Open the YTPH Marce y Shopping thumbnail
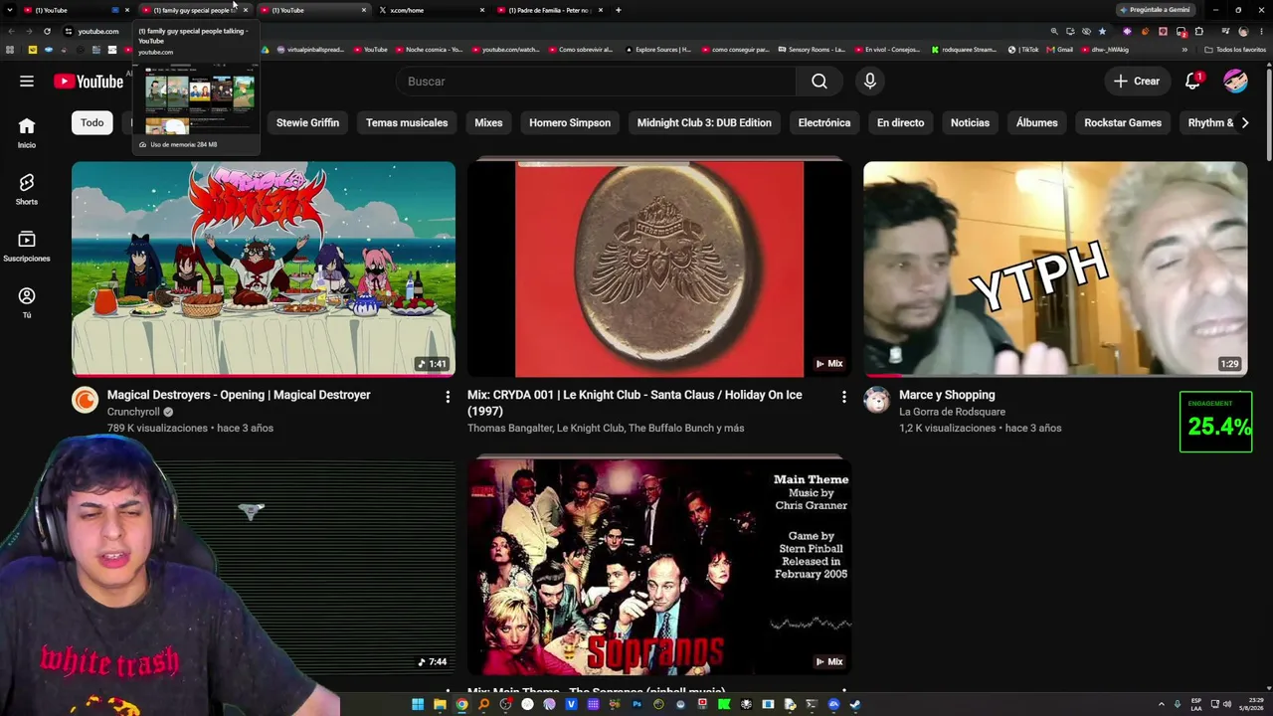Viewport: 1273px width, 716px height. point(1055,268)
